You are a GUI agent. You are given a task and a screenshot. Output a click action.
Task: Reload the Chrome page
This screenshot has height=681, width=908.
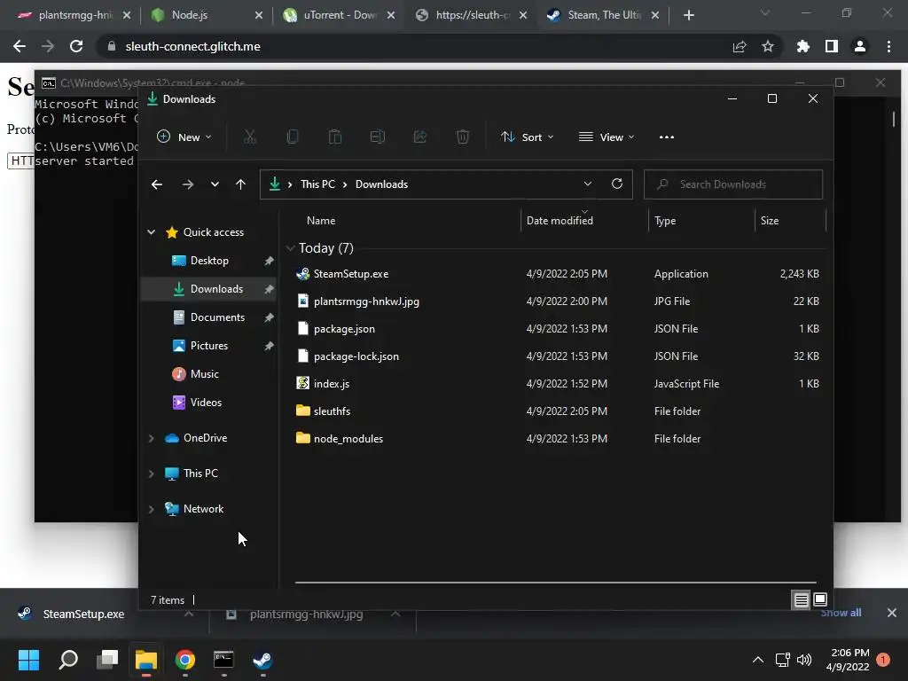pos(76,46)
